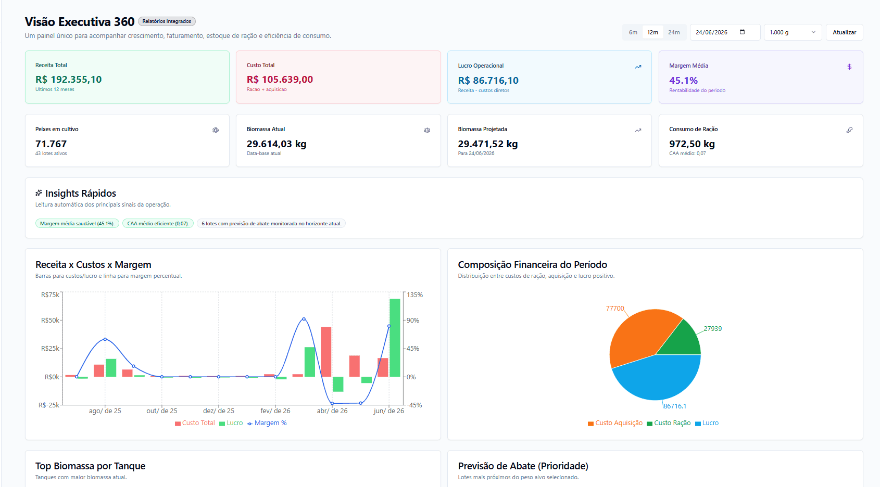Click the CAA médio eficiente insight chip
880x487 pixels.
[x=158, y=224]
